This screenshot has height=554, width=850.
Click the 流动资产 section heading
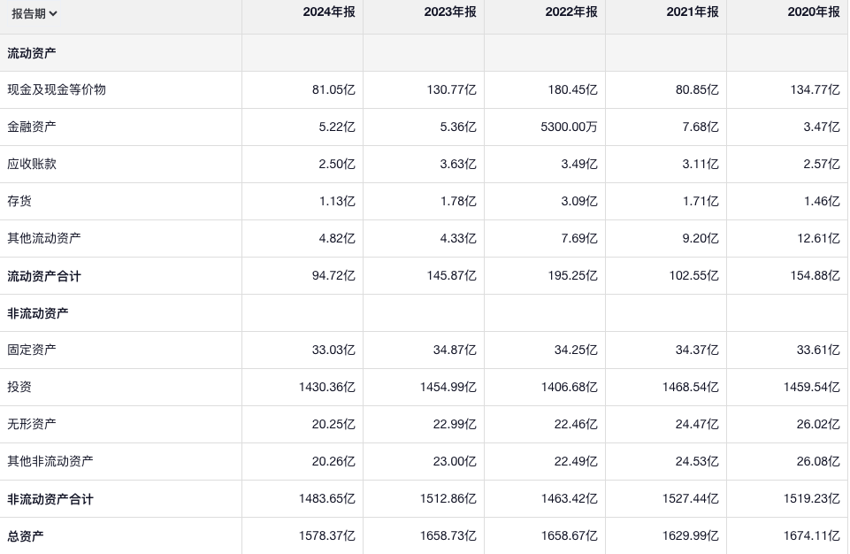coord(32,53)
